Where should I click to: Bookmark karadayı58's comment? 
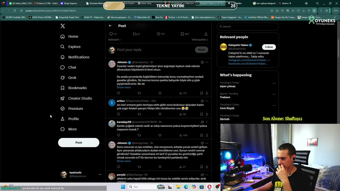coord(202,135)
